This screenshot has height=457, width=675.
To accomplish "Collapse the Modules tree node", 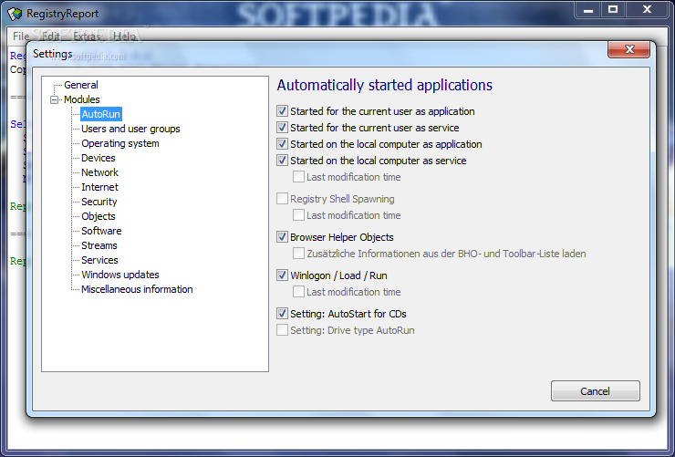I will (x=54, y=99).
